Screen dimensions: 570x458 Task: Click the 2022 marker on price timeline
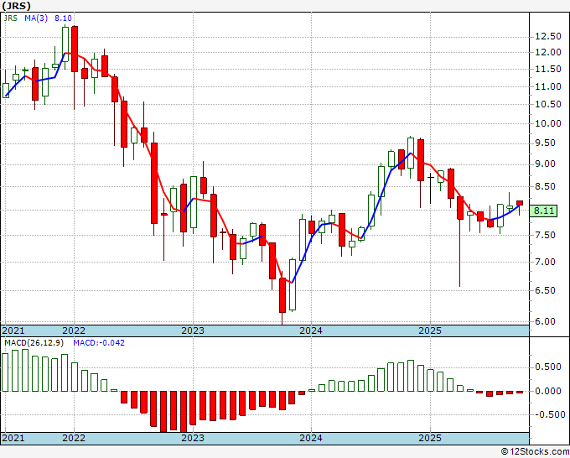(74, 330)
